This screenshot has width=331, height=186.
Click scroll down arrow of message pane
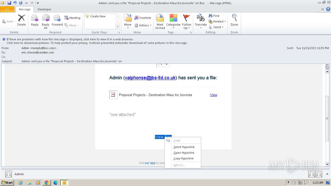point(327,164)
